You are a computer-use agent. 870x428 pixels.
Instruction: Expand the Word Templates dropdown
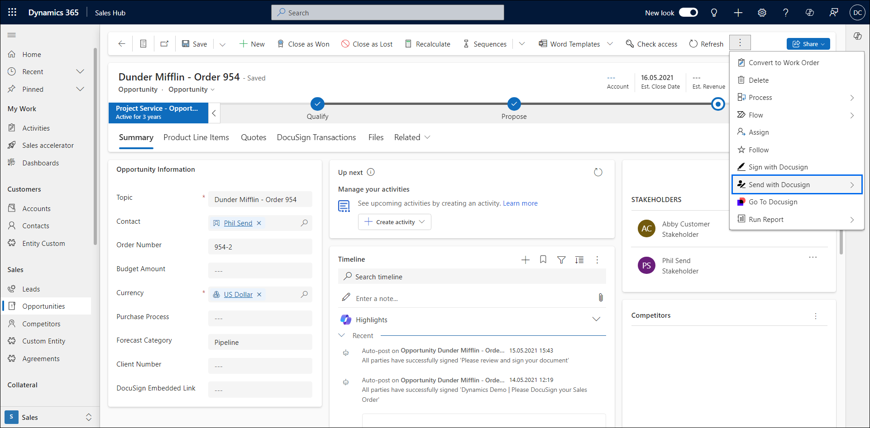tap(610, 44)
